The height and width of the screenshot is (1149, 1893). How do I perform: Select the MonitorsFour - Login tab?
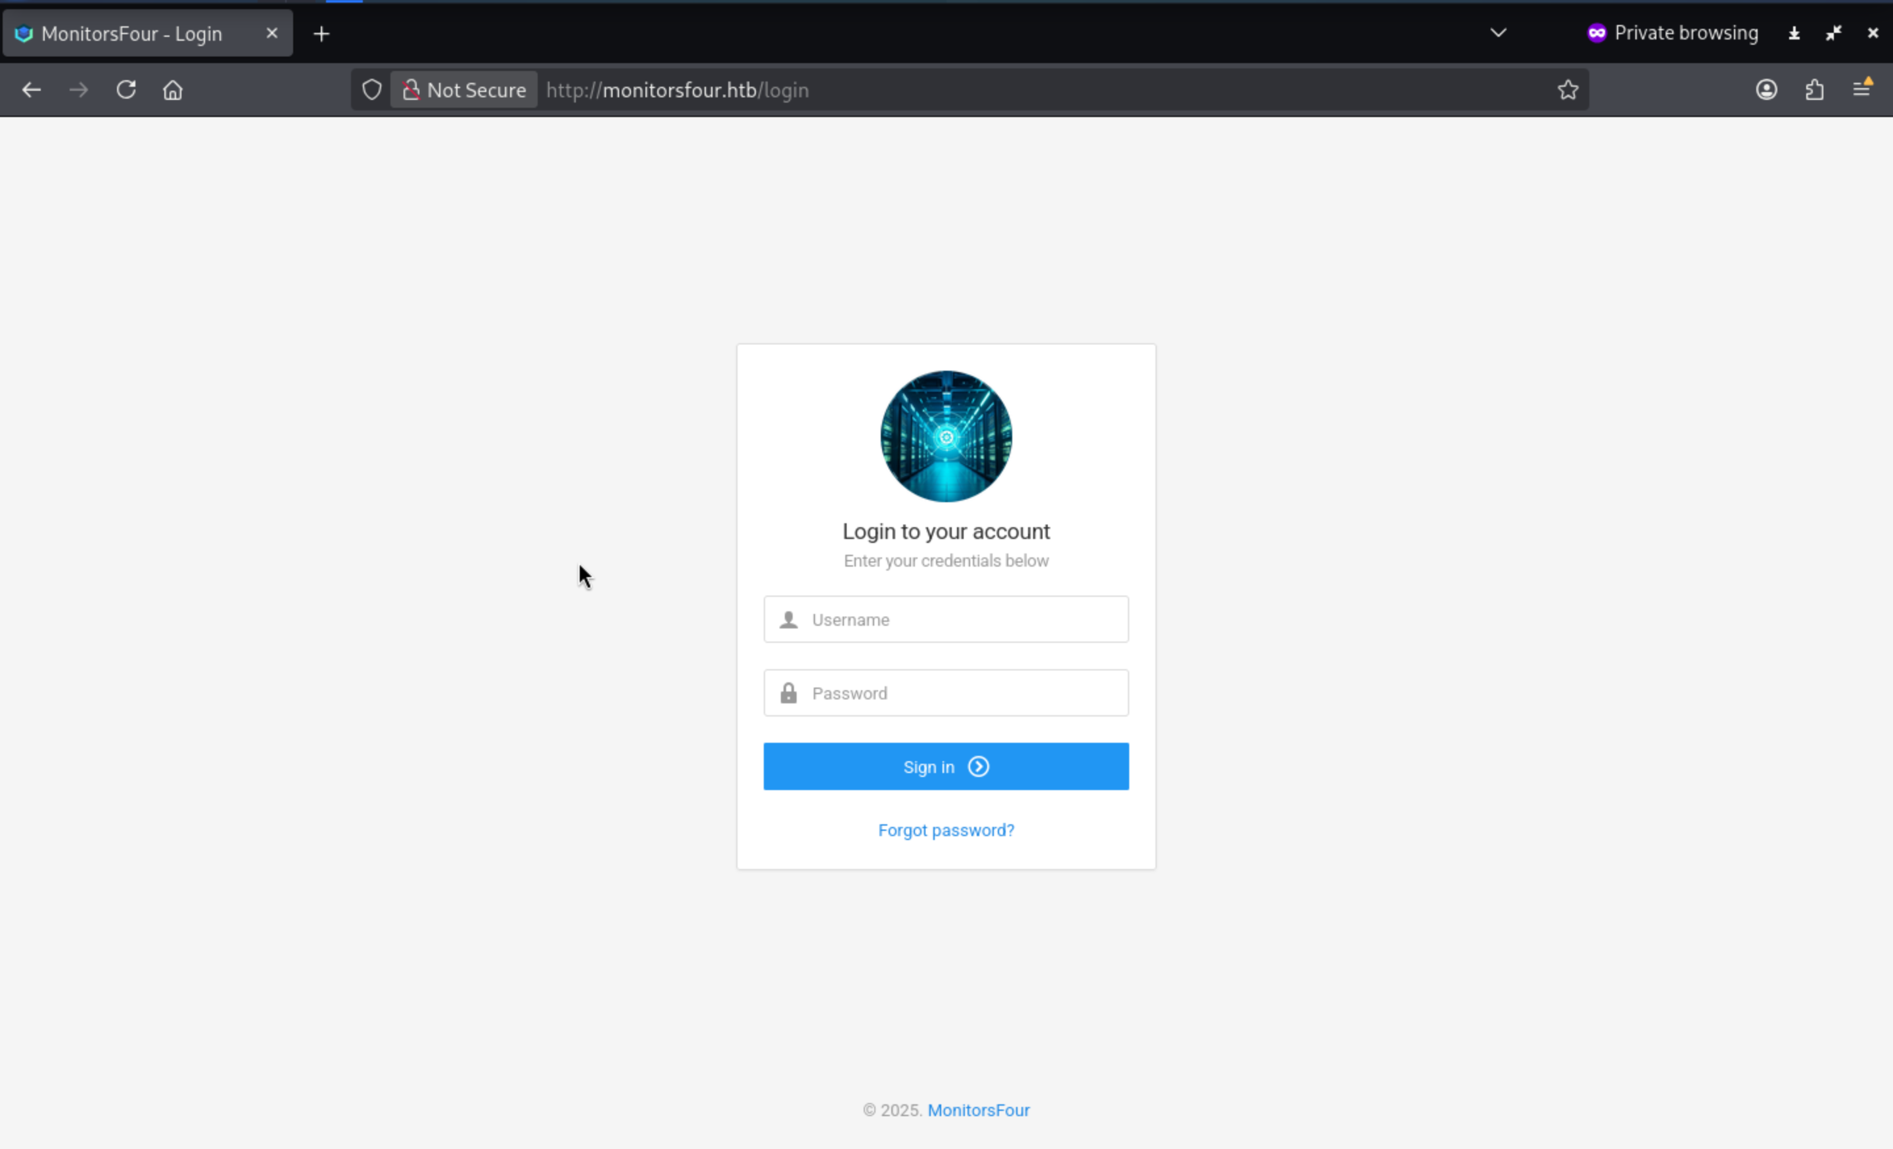[132, 34]
